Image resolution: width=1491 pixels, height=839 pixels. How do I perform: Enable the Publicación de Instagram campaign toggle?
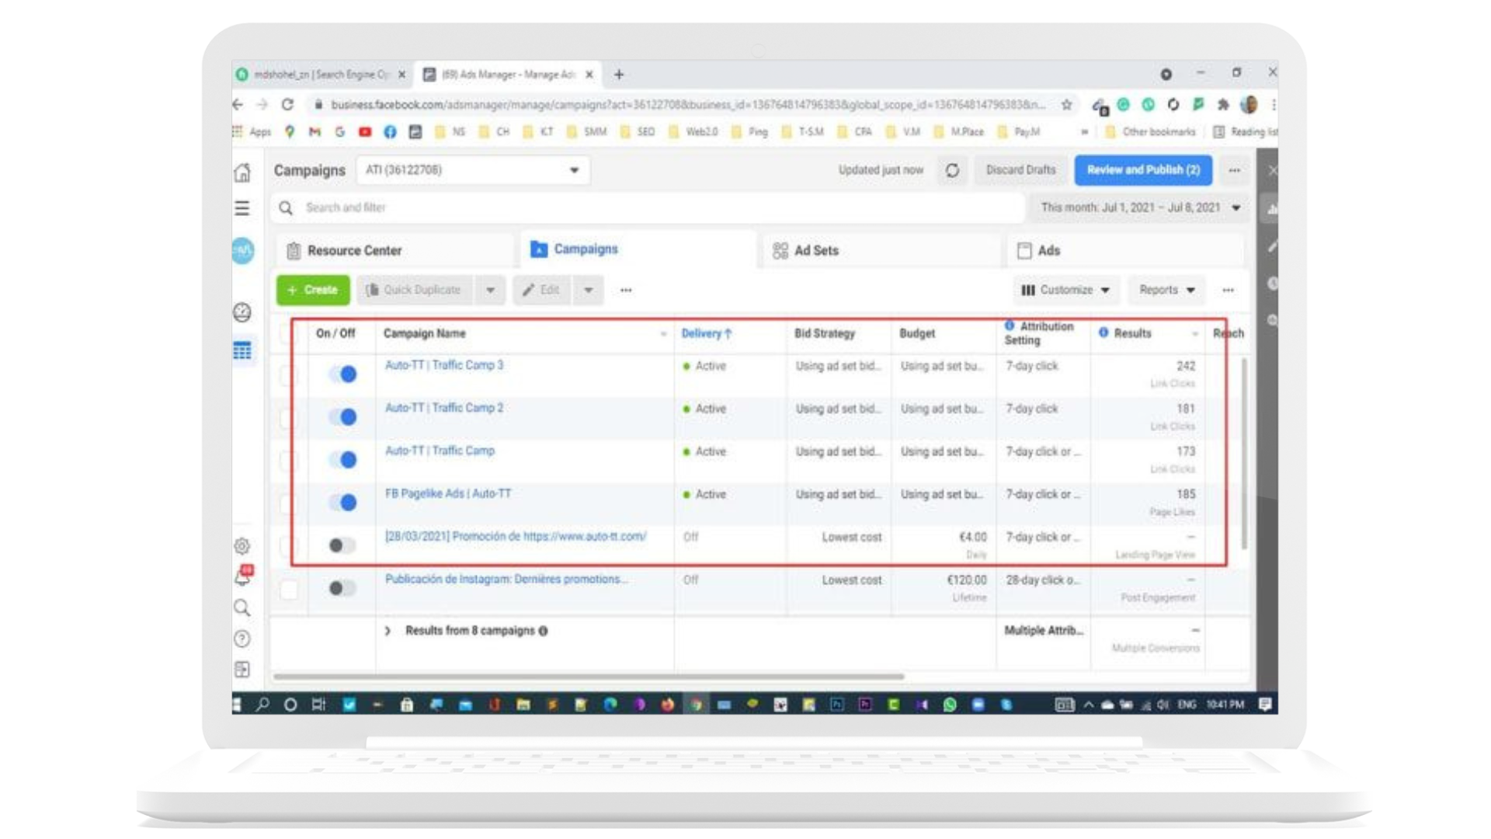(x=342, y=588)
